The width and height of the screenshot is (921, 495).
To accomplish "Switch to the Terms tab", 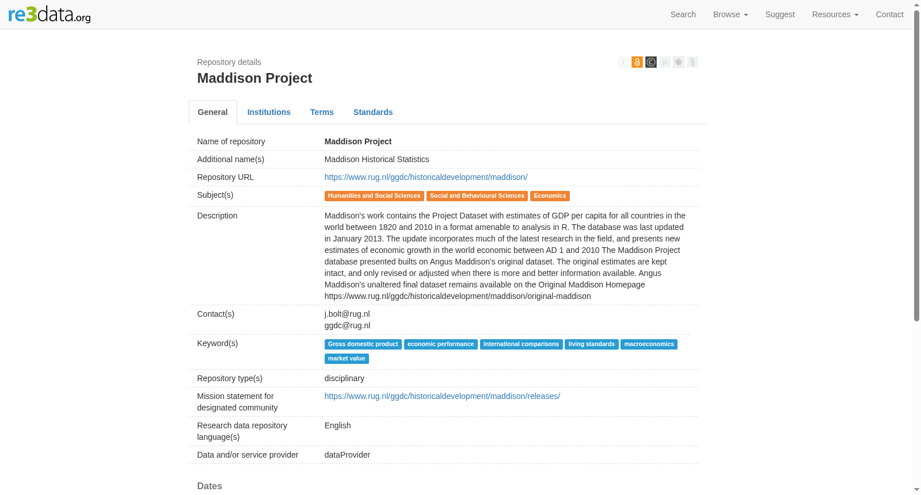I will click(322, 112).
